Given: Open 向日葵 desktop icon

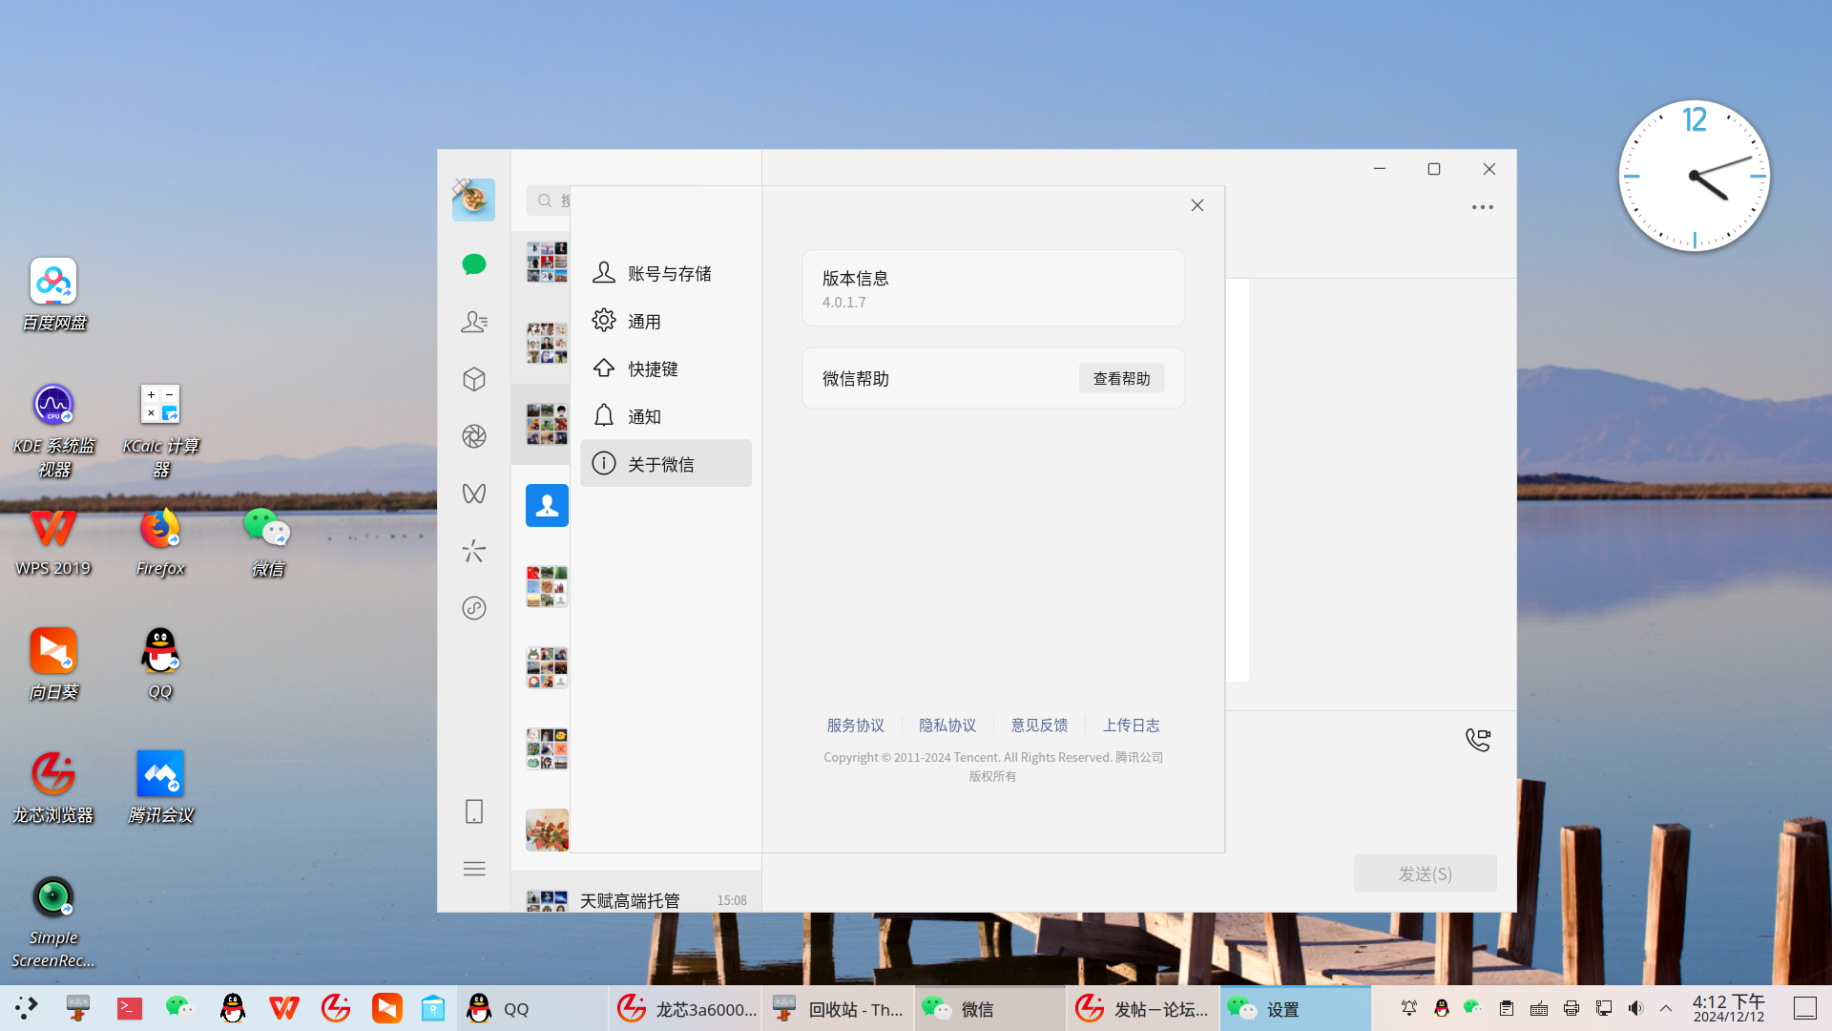Looking at the screenshot, I should (53, 664).
